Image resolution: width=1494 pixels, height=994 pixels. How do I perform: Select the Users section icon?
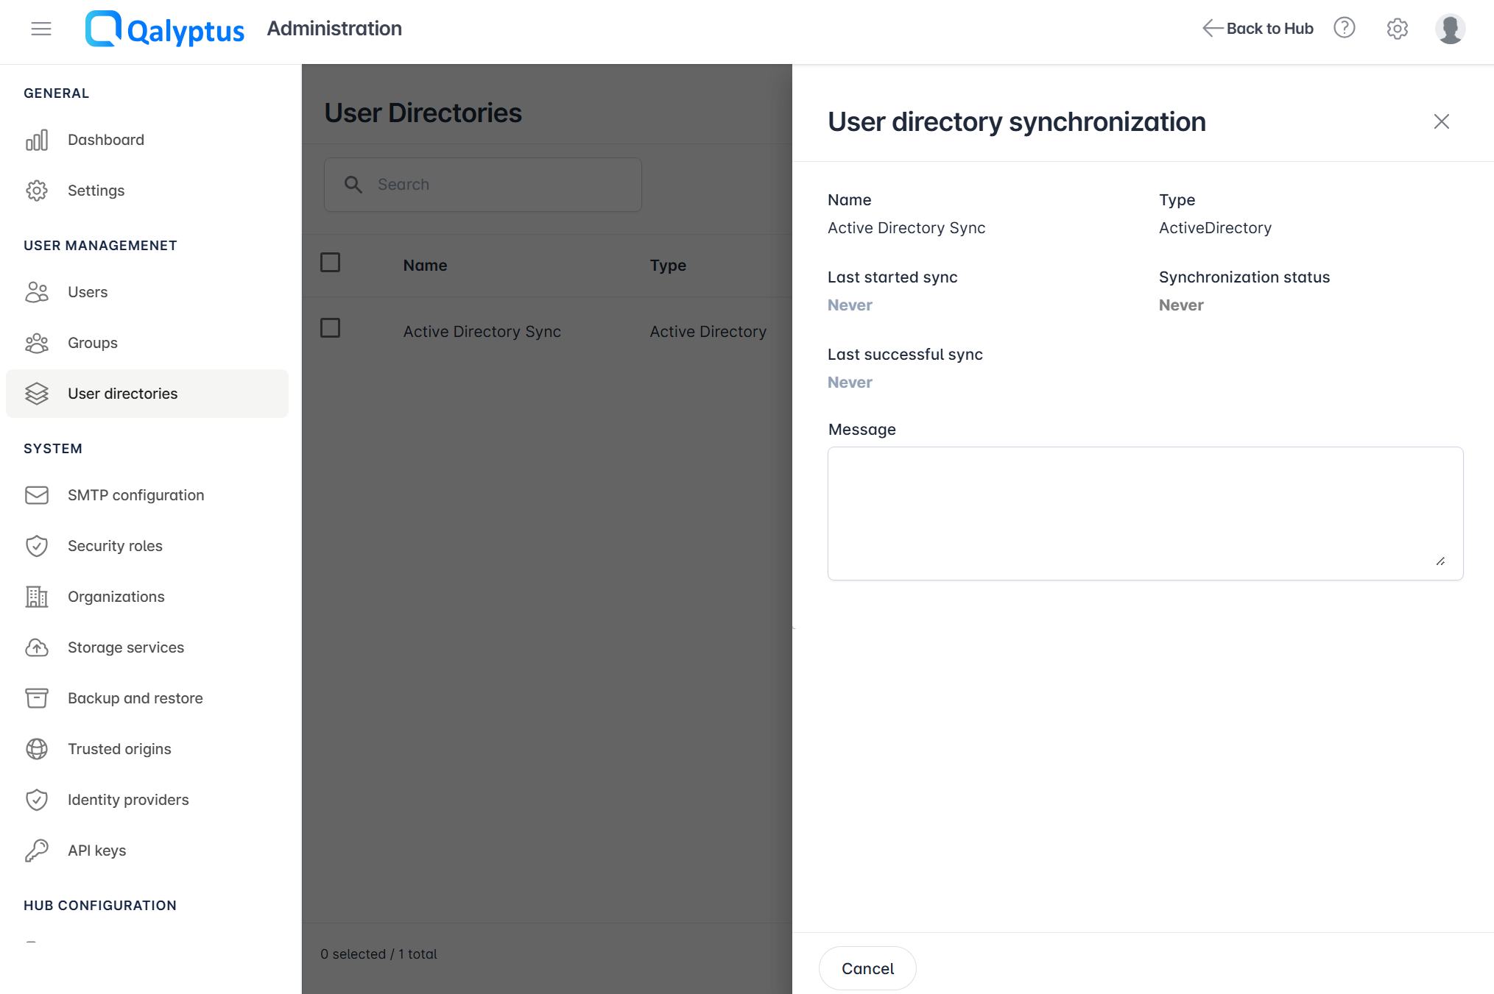click(x=37, y=292)
